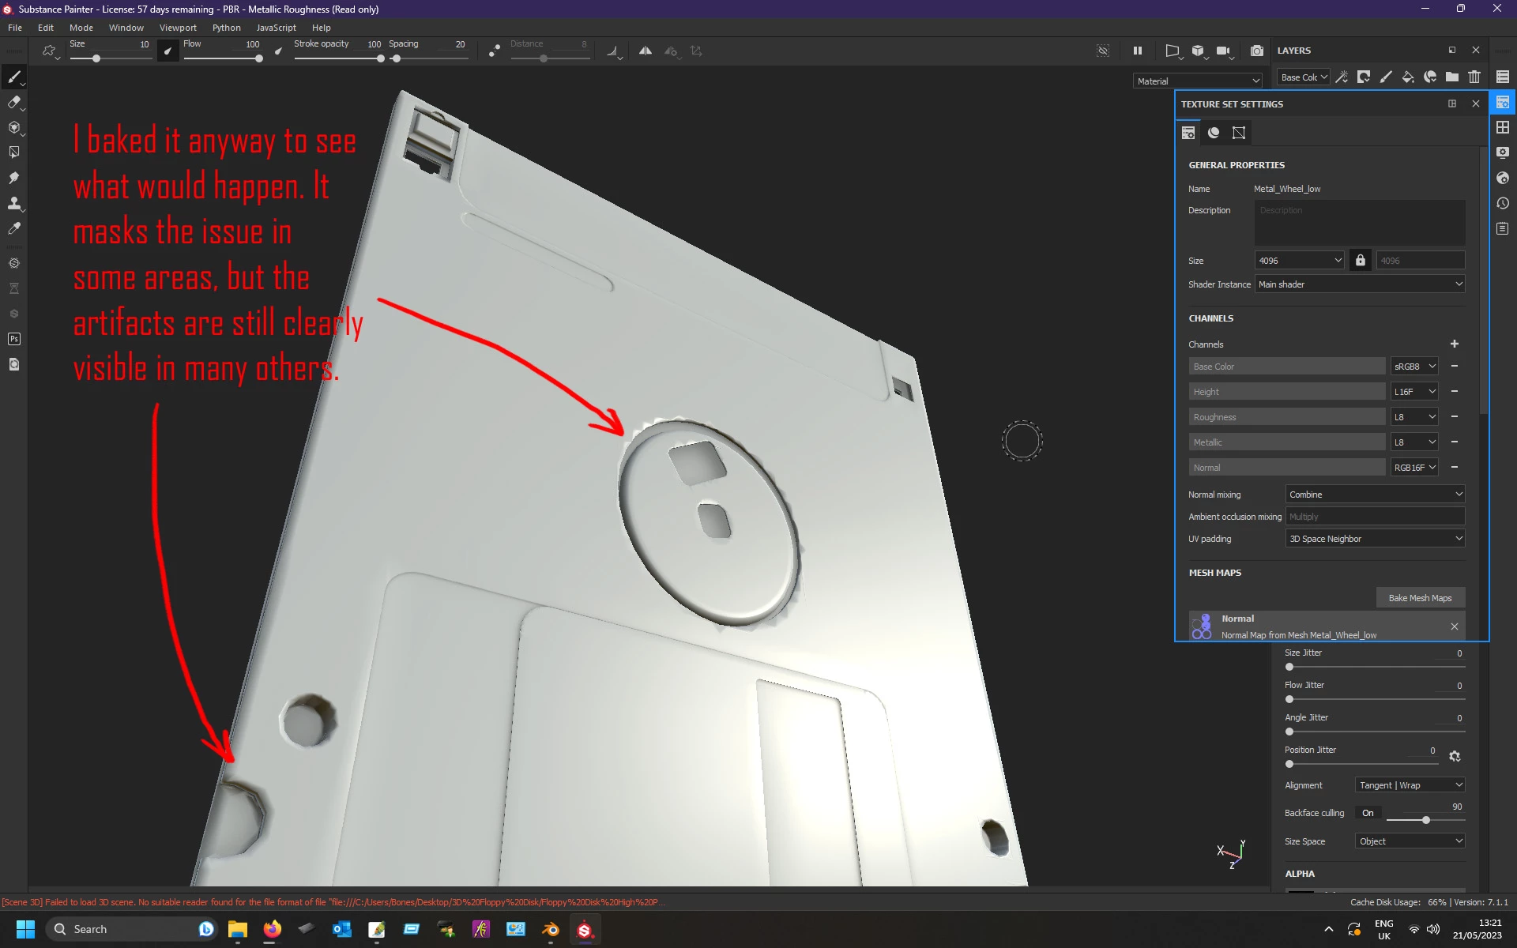Toggle the symmetry mirror icon
The height and width of the screenshot is (948, 1517).
tap(646, 51)
